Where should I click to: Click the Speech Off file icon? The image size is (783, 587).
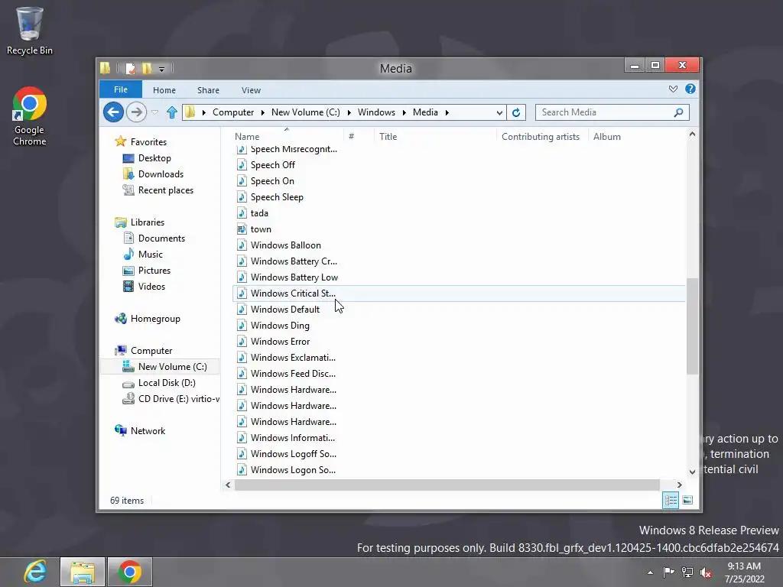click(242, 165)
